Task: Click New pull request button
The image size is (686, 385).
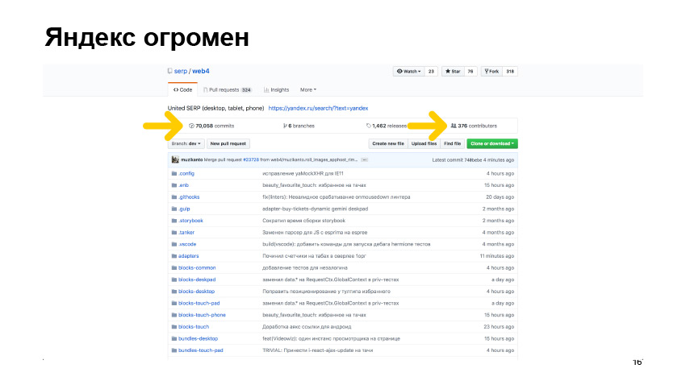Action: coord(228,143)
